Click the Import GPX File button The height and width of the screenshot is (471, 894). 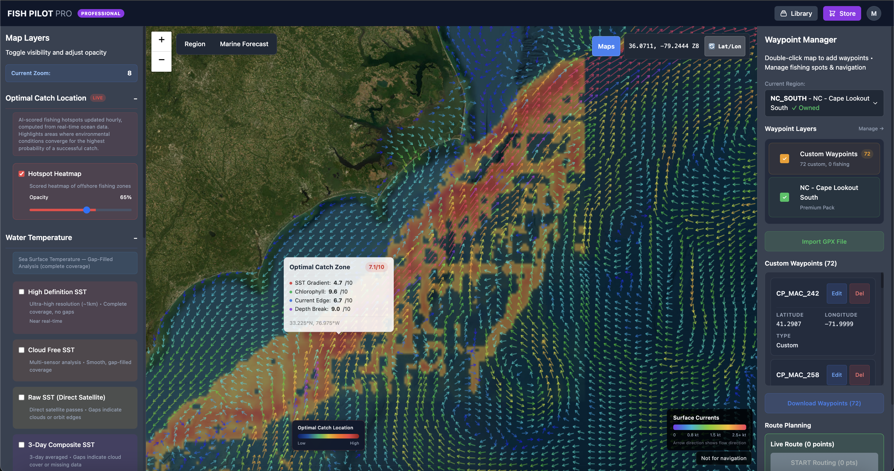pyautogui.click(x=824, y=241)
